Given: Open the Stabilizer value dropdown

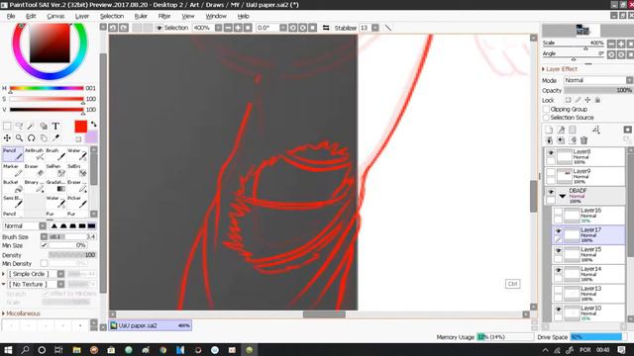Looking at the screenshot, I should pos(375,28).
